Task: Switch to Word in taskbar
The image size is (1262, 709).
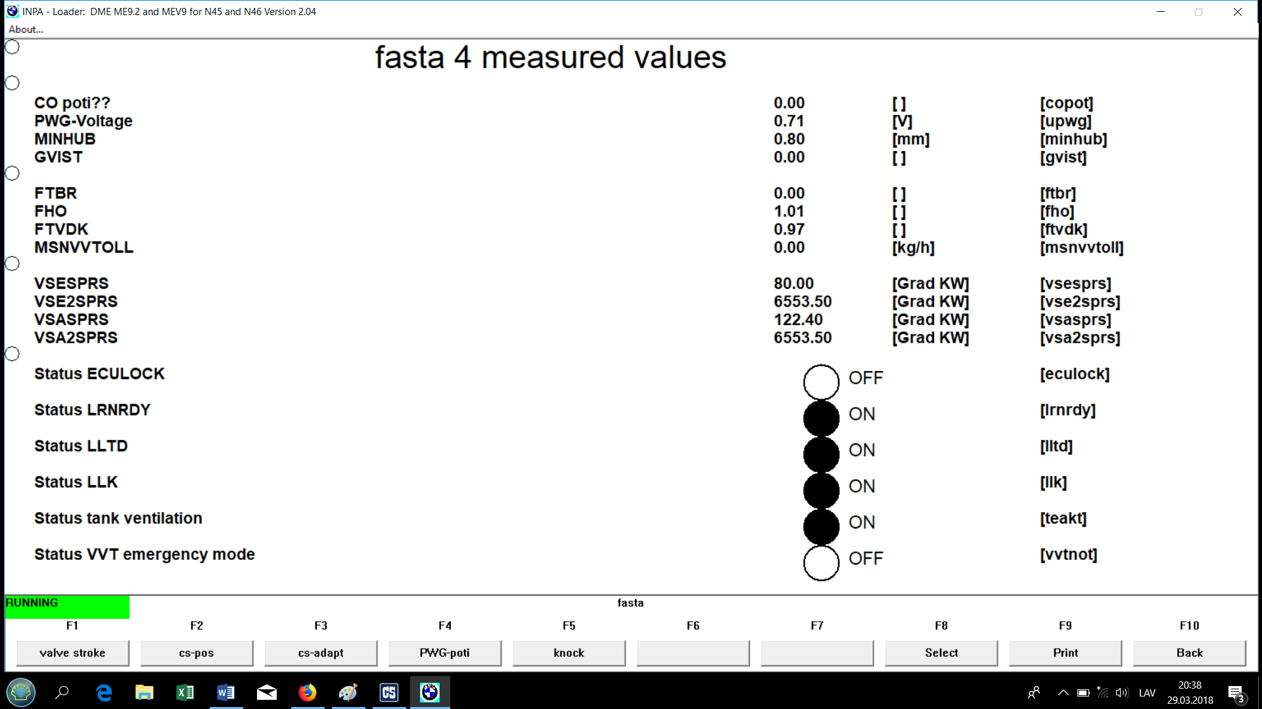Action: 225,693
